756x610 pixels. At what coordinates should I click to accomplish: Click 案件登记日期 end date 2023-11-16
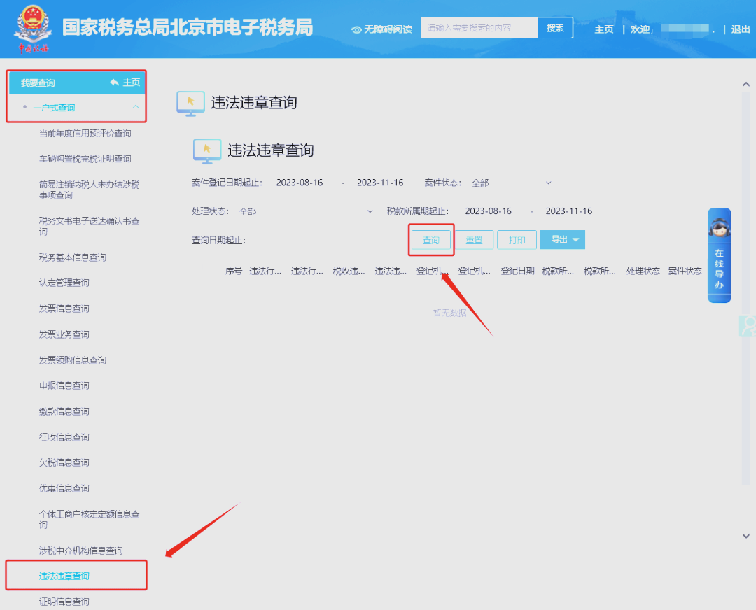point(380,183)
